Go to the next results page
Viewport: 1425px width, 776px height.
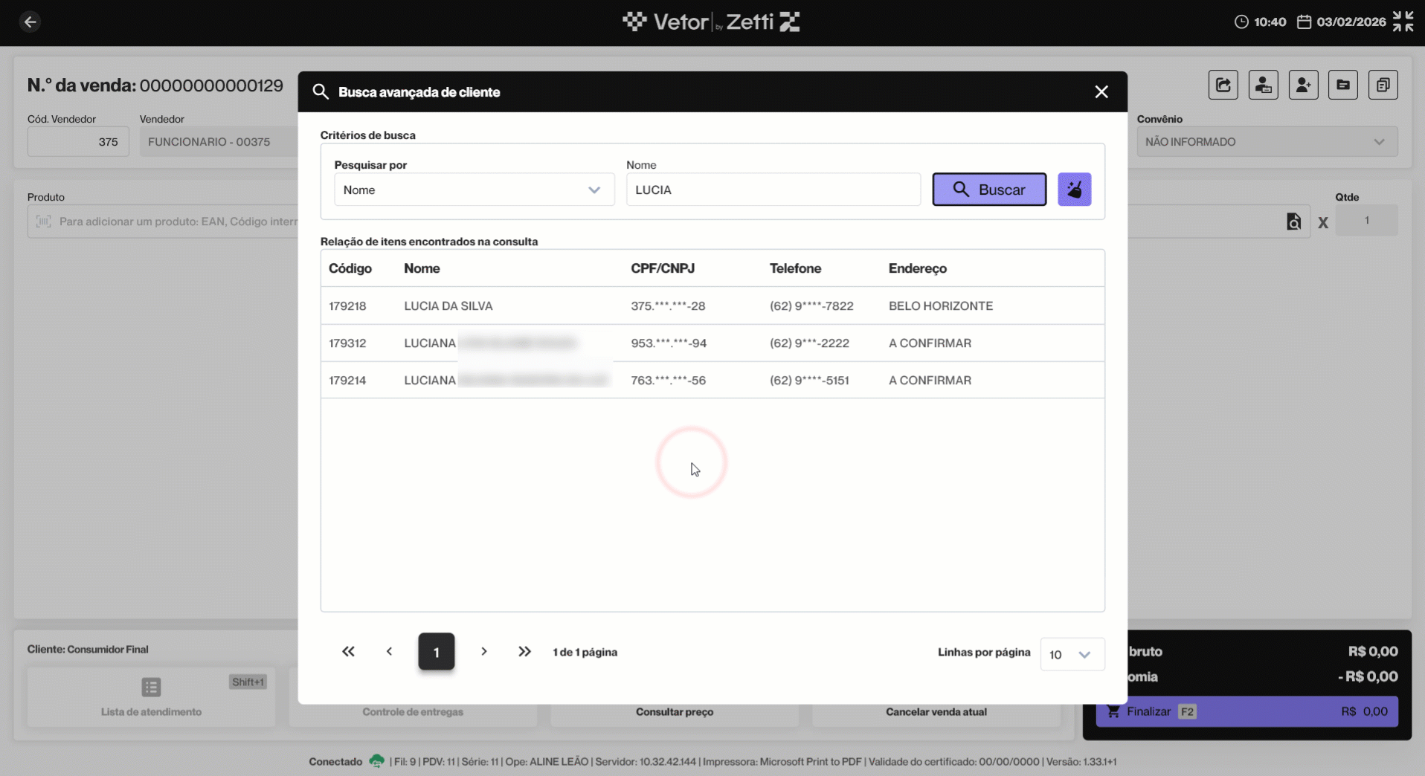pyautogui.click(x=484, y=652)
